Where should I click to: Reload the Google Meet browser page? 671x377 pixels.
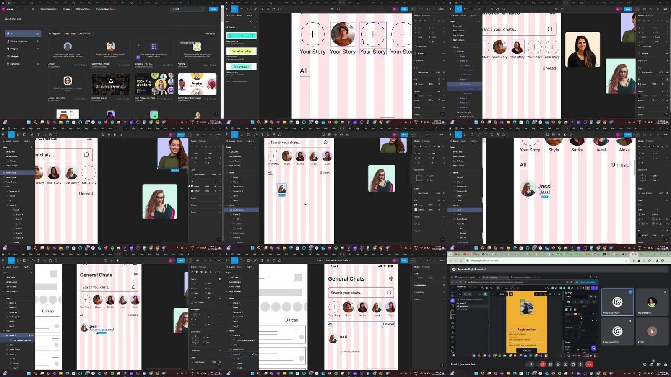[x=461, y=260]
